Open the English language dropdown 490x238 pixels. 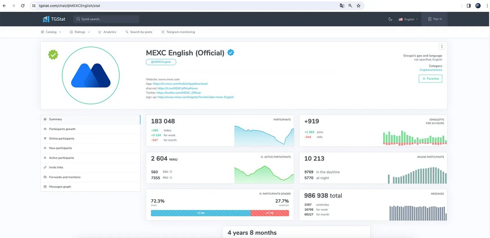408,19
